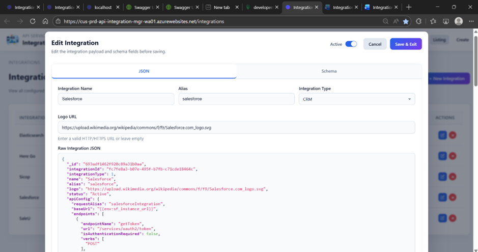Click into the Integration Name field

(x=116, y=99)
